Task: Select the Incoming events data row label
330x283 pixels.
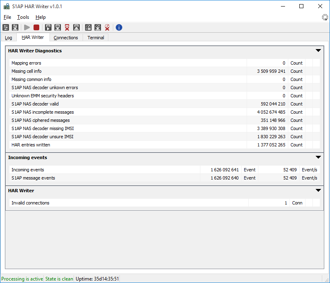Action: coord(28,170)
